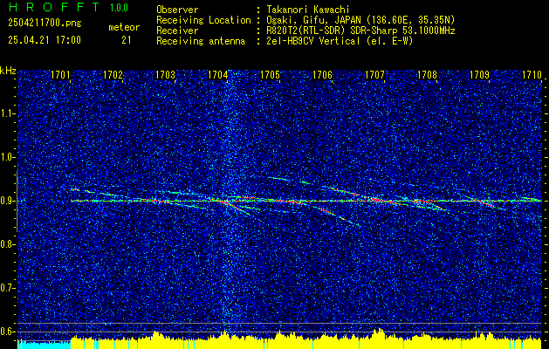This screenshot has width=549, height=349.
Task: Select the observer name Takanori Kawachi
Action: tap(307, 10)
